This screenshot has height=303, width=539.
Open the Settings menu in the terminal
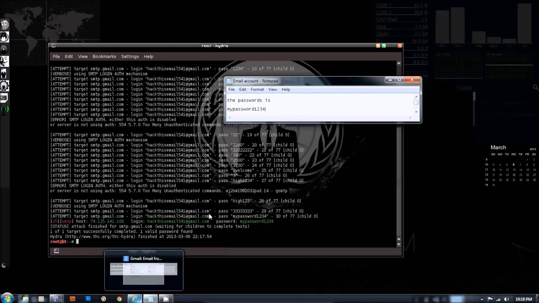click(x=130, y=56)
